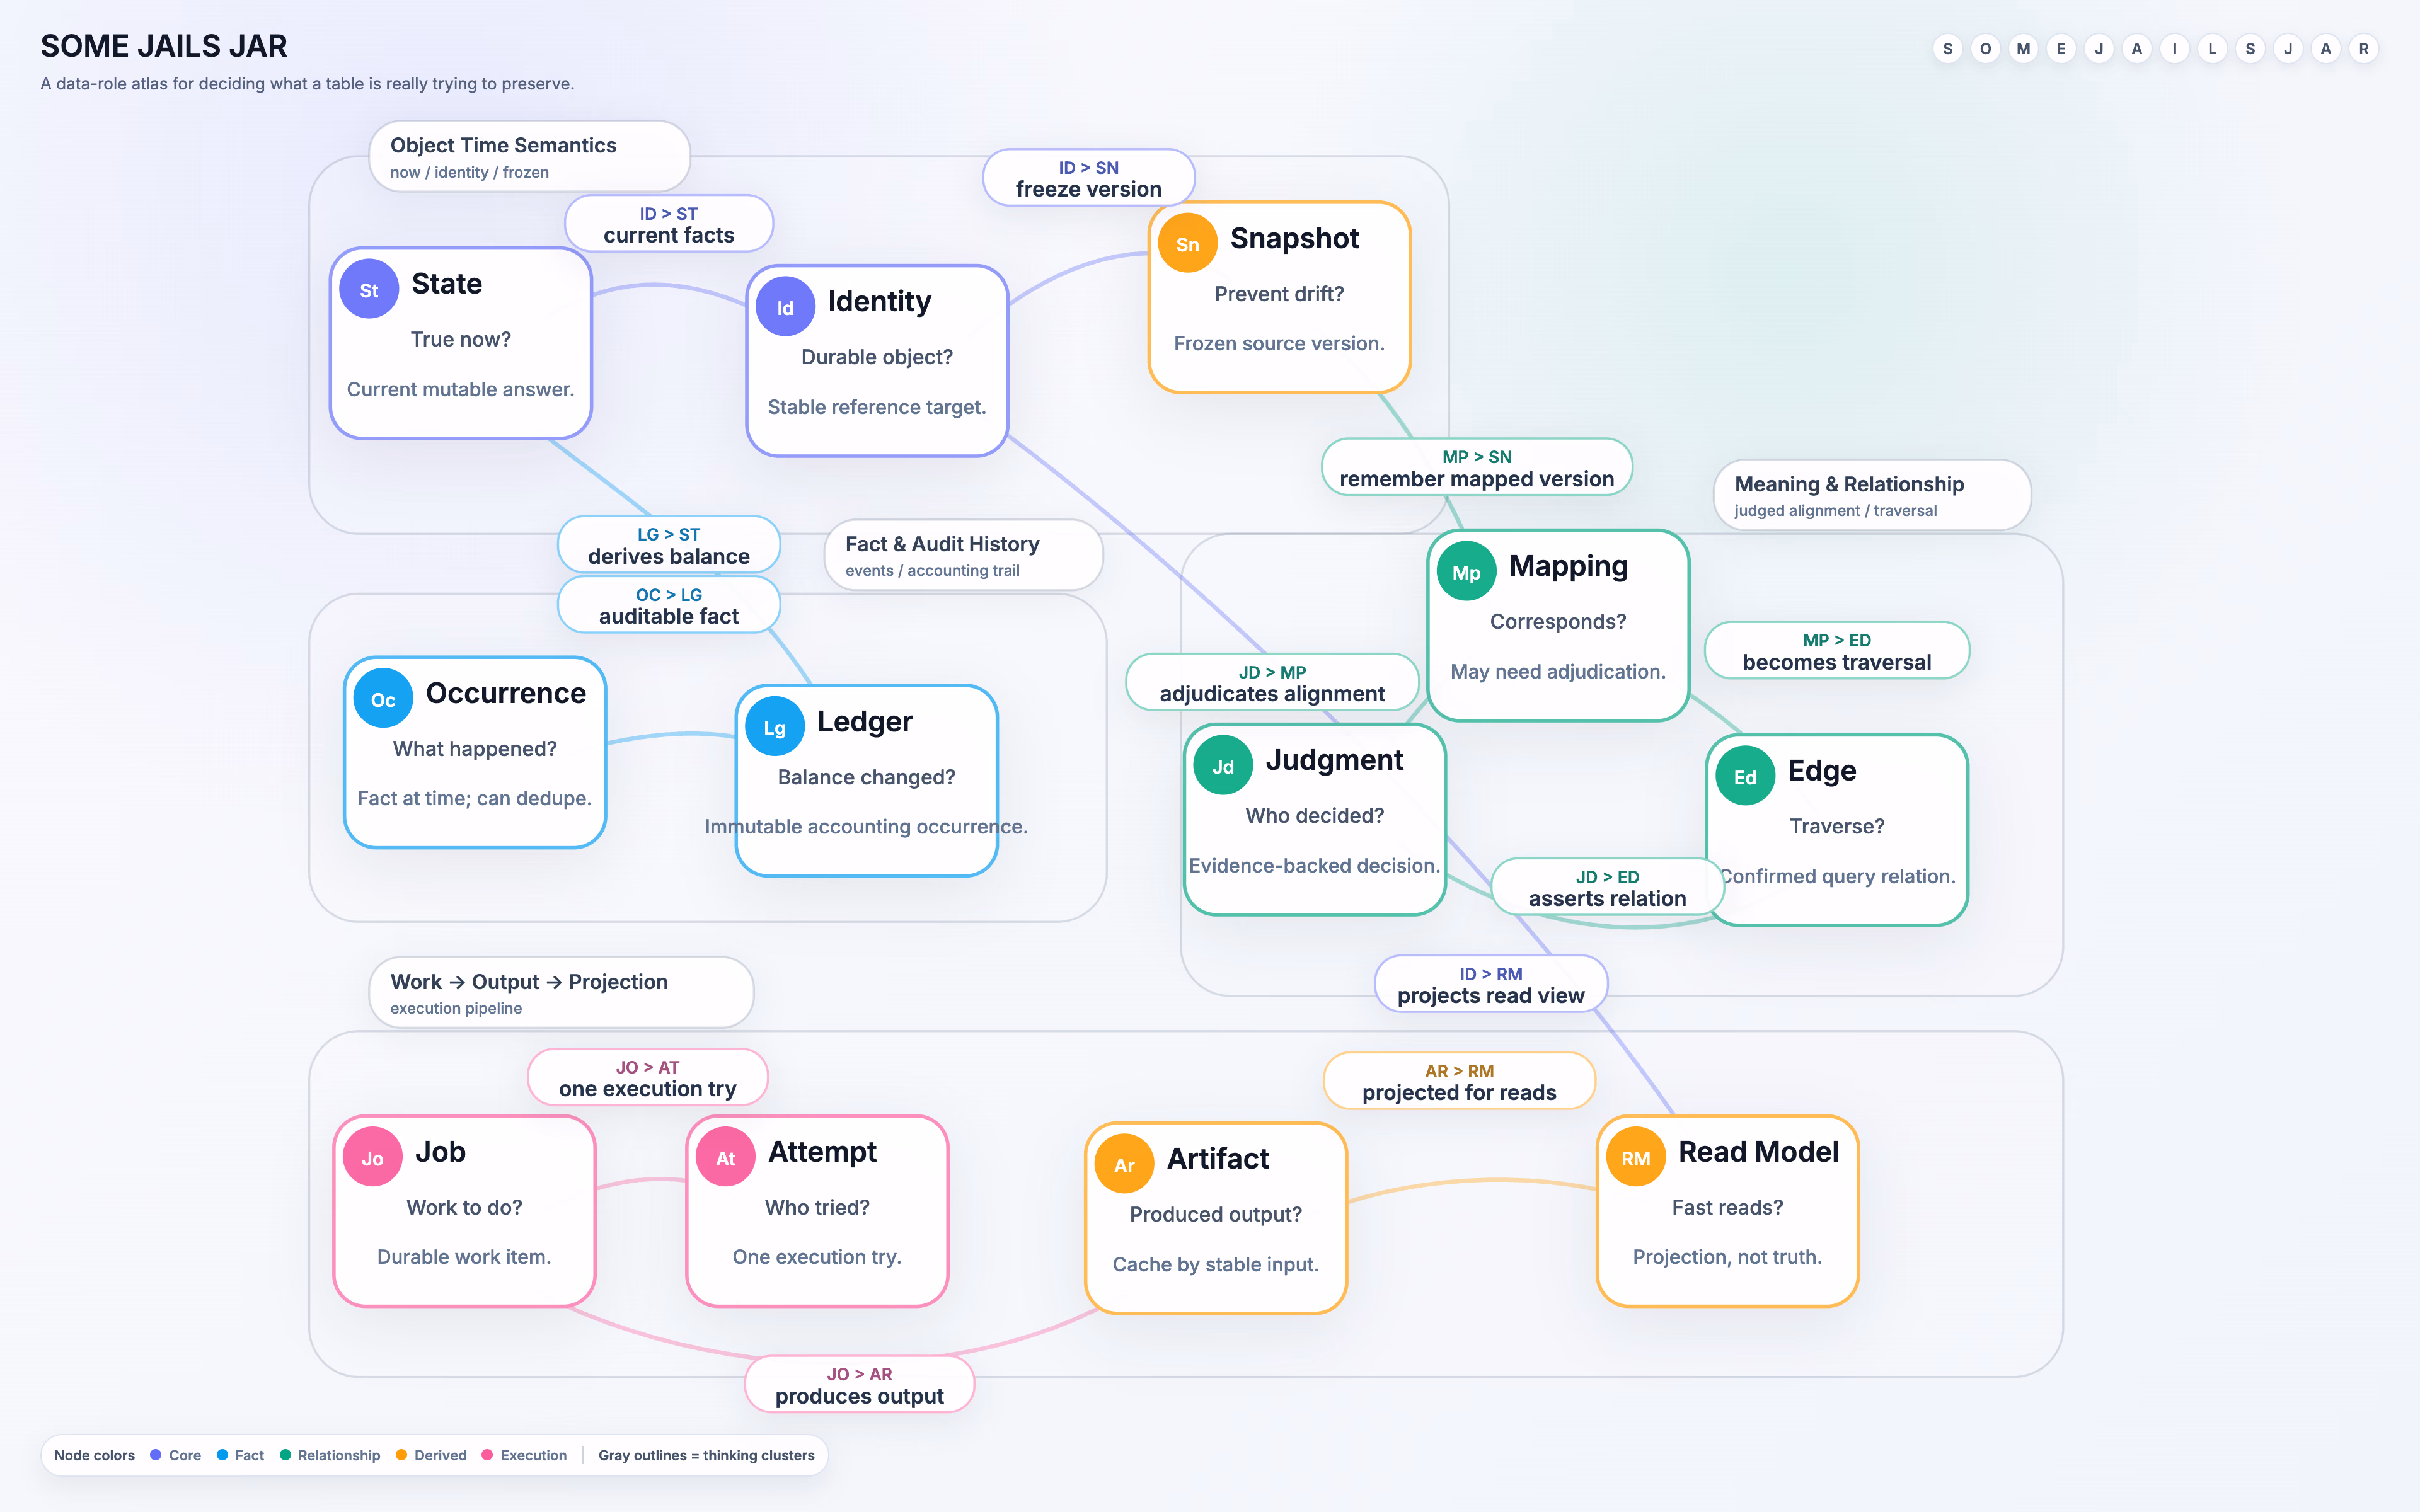This screenshot has height=1512, width=2420.
Task: Click the pink Jo Job badge
Action: (x=372, y=1158)
